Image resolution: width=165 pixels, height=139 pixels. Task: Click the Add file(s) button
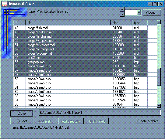pos(46,121)
